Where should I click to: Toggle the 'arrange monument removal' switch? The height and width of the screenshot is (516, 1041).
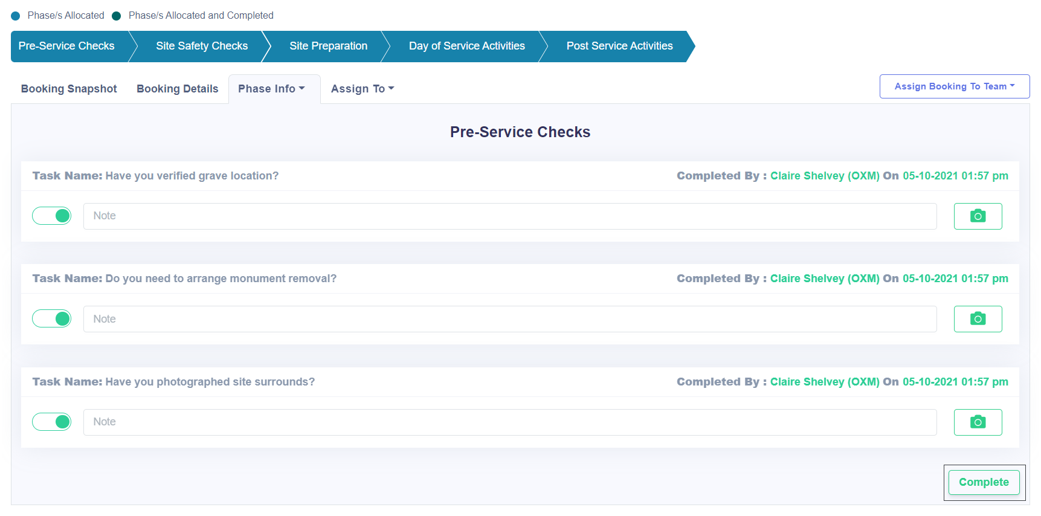point(52,318)
